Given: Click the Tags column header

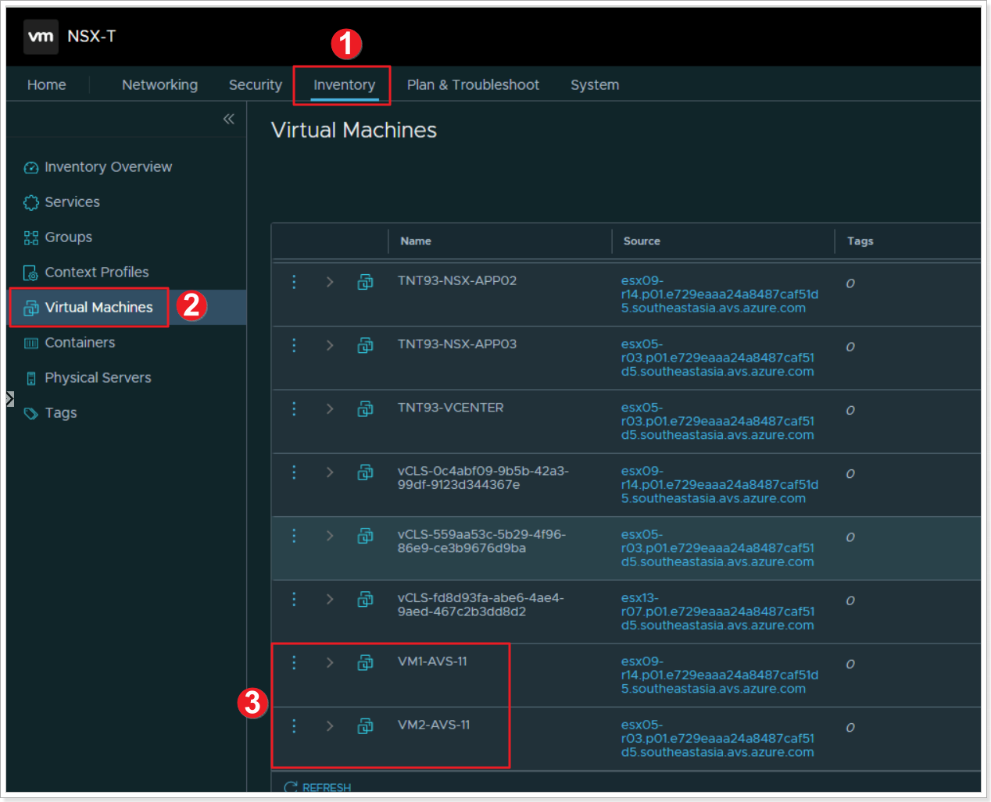Looking at the screenshot, I should (860, 241).
